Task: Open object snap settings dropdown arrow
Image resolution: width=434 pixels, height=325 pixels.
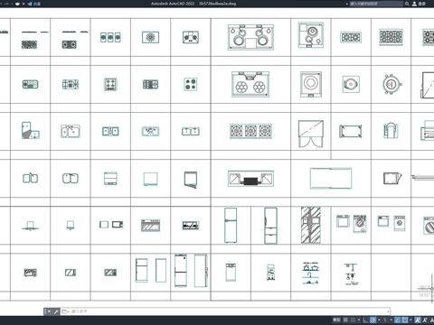Action: 410,320
